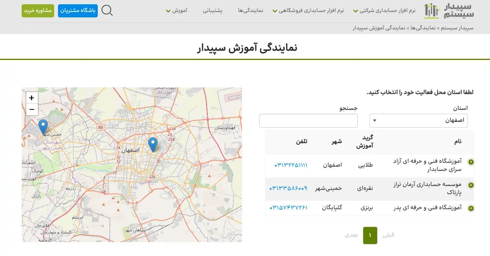Expand row آموزشگاه فنی و حرفه ای آزاد سرای حسابدار
Screen dimensions: 490x256
coord(471,162)
